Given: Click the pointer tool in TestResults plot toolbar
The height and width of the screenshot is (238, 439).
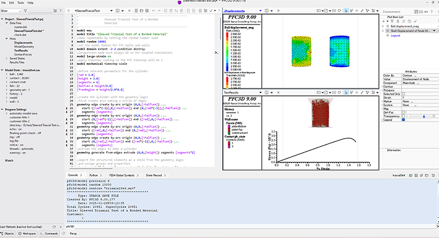Looking at the screenshot, I should pyautogui.click(x=346, y=92).
